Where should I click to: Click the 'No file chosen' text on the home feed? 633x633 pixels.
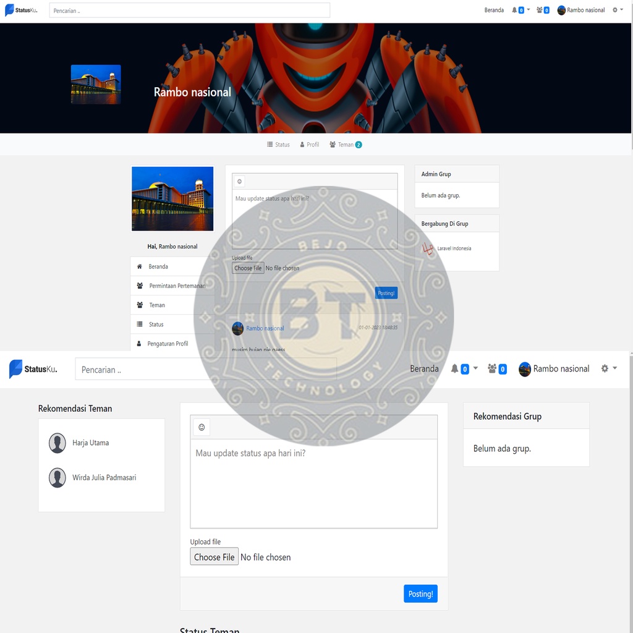tap(266, 557)
